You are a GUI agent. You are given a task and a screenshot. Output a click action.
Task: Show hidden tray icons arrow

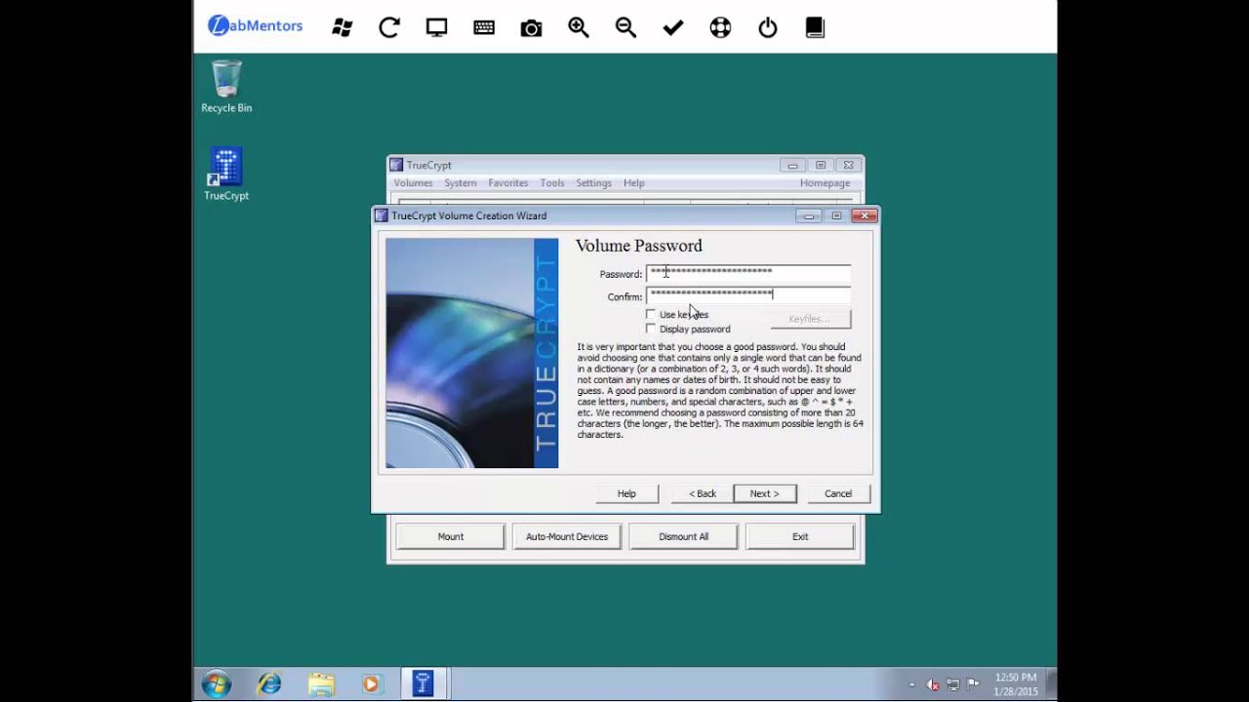(x=912, y=684)
